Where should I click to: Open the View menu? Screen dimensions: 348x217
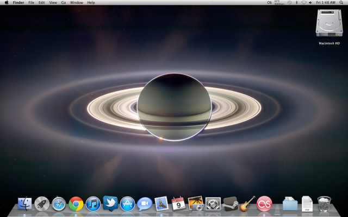point(53,3)
